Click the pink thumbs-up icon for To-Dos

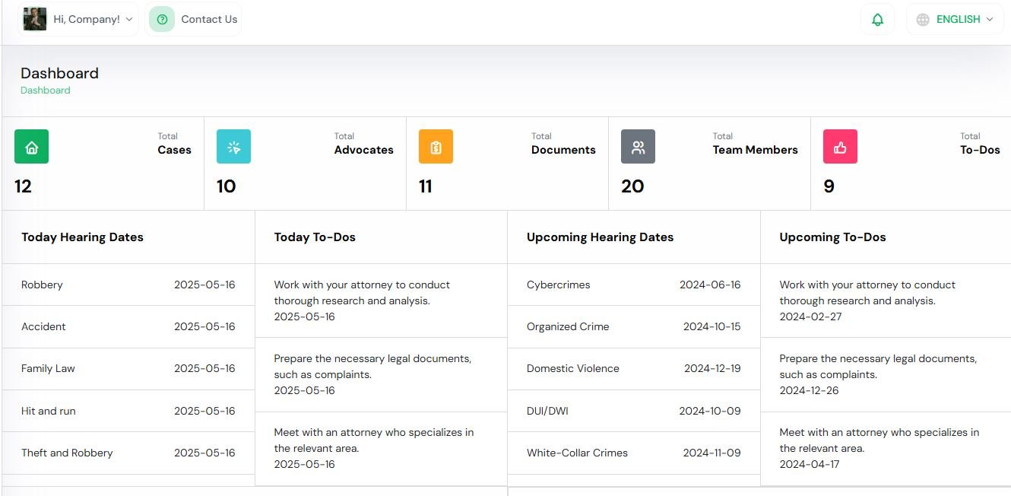point(840,147)
